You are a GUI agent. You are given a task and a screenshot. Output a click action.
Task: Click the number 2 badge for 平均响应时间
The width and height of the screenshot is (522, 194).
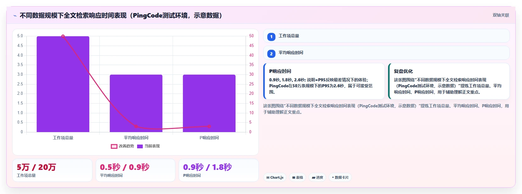[271, 54]
